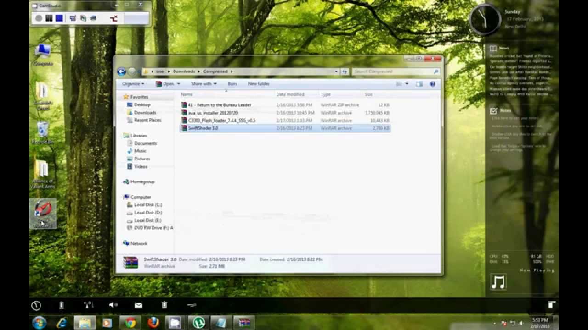Viewport: 588px width, 330px height.
Task: Refresh the Compressed folder view
Action: pos(345,71)
